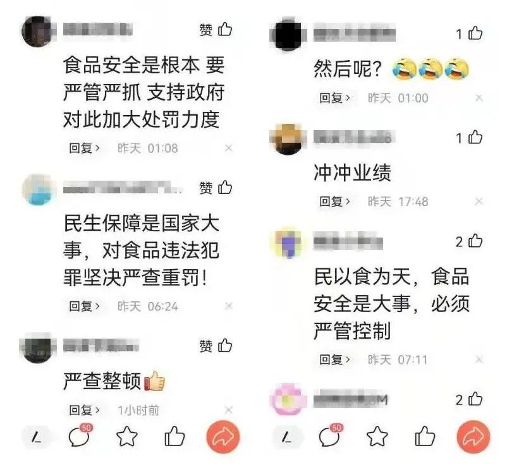Expand 回复 under the 然后呢 comment
Screen dimensions: 507x465
click(334, 97)
